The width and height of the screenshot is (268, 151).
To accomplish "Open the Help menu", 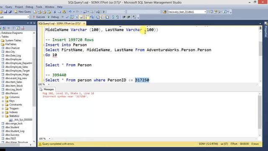I will tap(59, 7).
